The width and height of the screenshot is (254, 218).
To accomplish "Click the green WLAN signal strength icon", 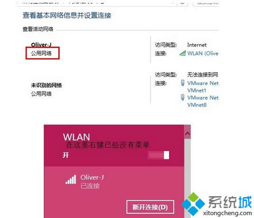I will [x=183, y=53].
